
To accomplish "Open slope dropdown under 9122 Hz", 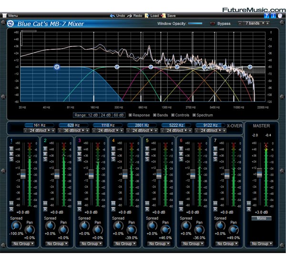I will click(x=211, y=130).
